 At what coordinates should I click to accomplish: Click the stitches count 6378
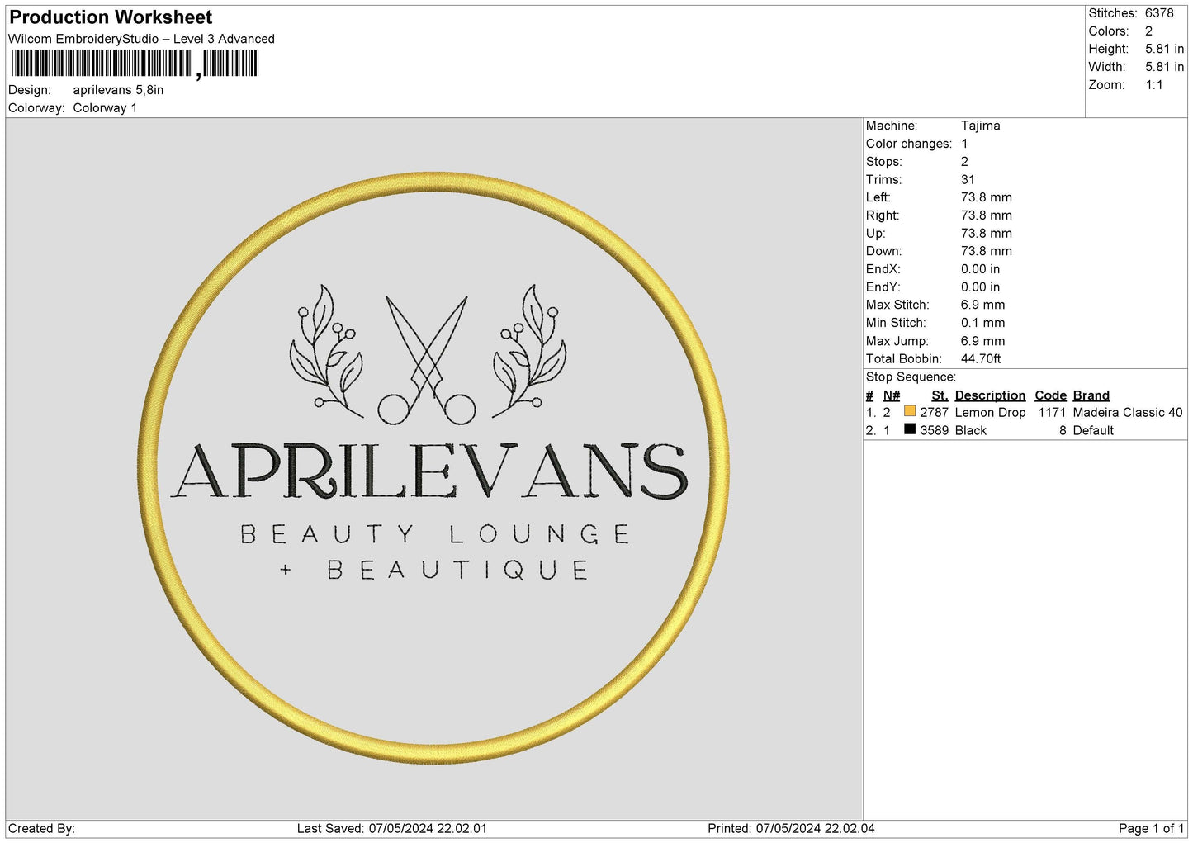tap(1159, 13)
